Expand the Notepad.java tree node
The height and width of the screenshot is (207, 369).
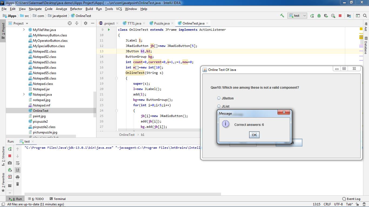(24, 94)
